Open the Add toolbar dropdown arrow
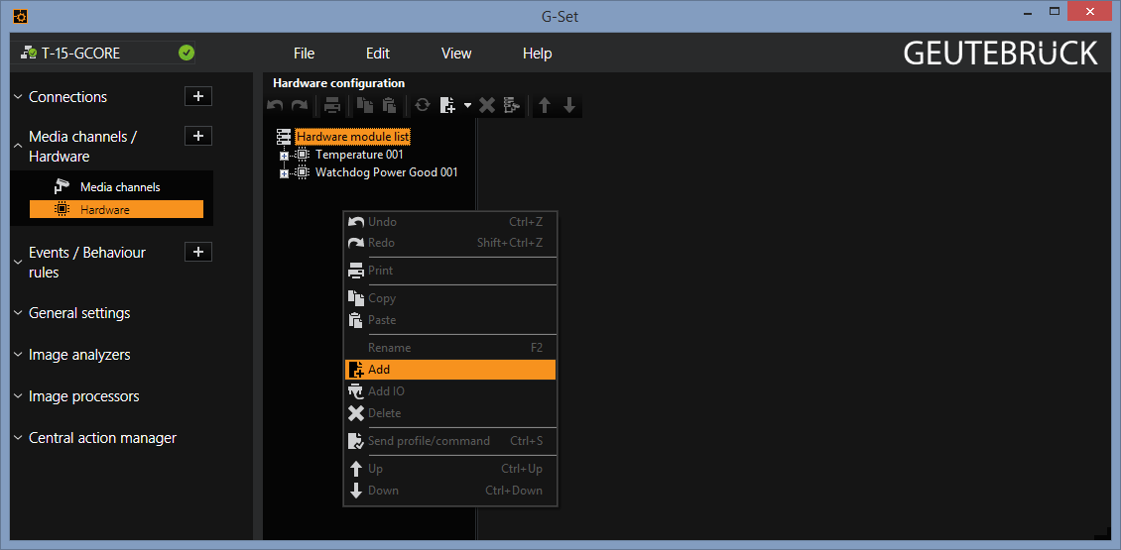Viewport: 1121px width, 550px height. [467, 106]
